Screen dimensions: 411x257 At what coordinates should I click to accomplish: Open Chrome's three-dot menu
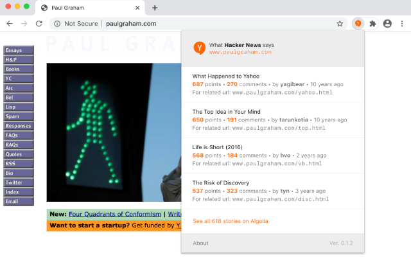click(x=402, y=24)
